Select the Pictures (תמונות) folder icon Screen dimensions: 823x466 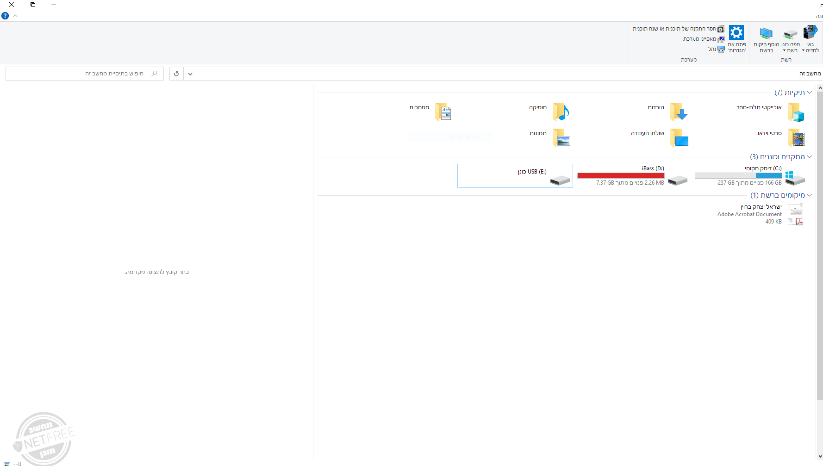pos(561,138)
